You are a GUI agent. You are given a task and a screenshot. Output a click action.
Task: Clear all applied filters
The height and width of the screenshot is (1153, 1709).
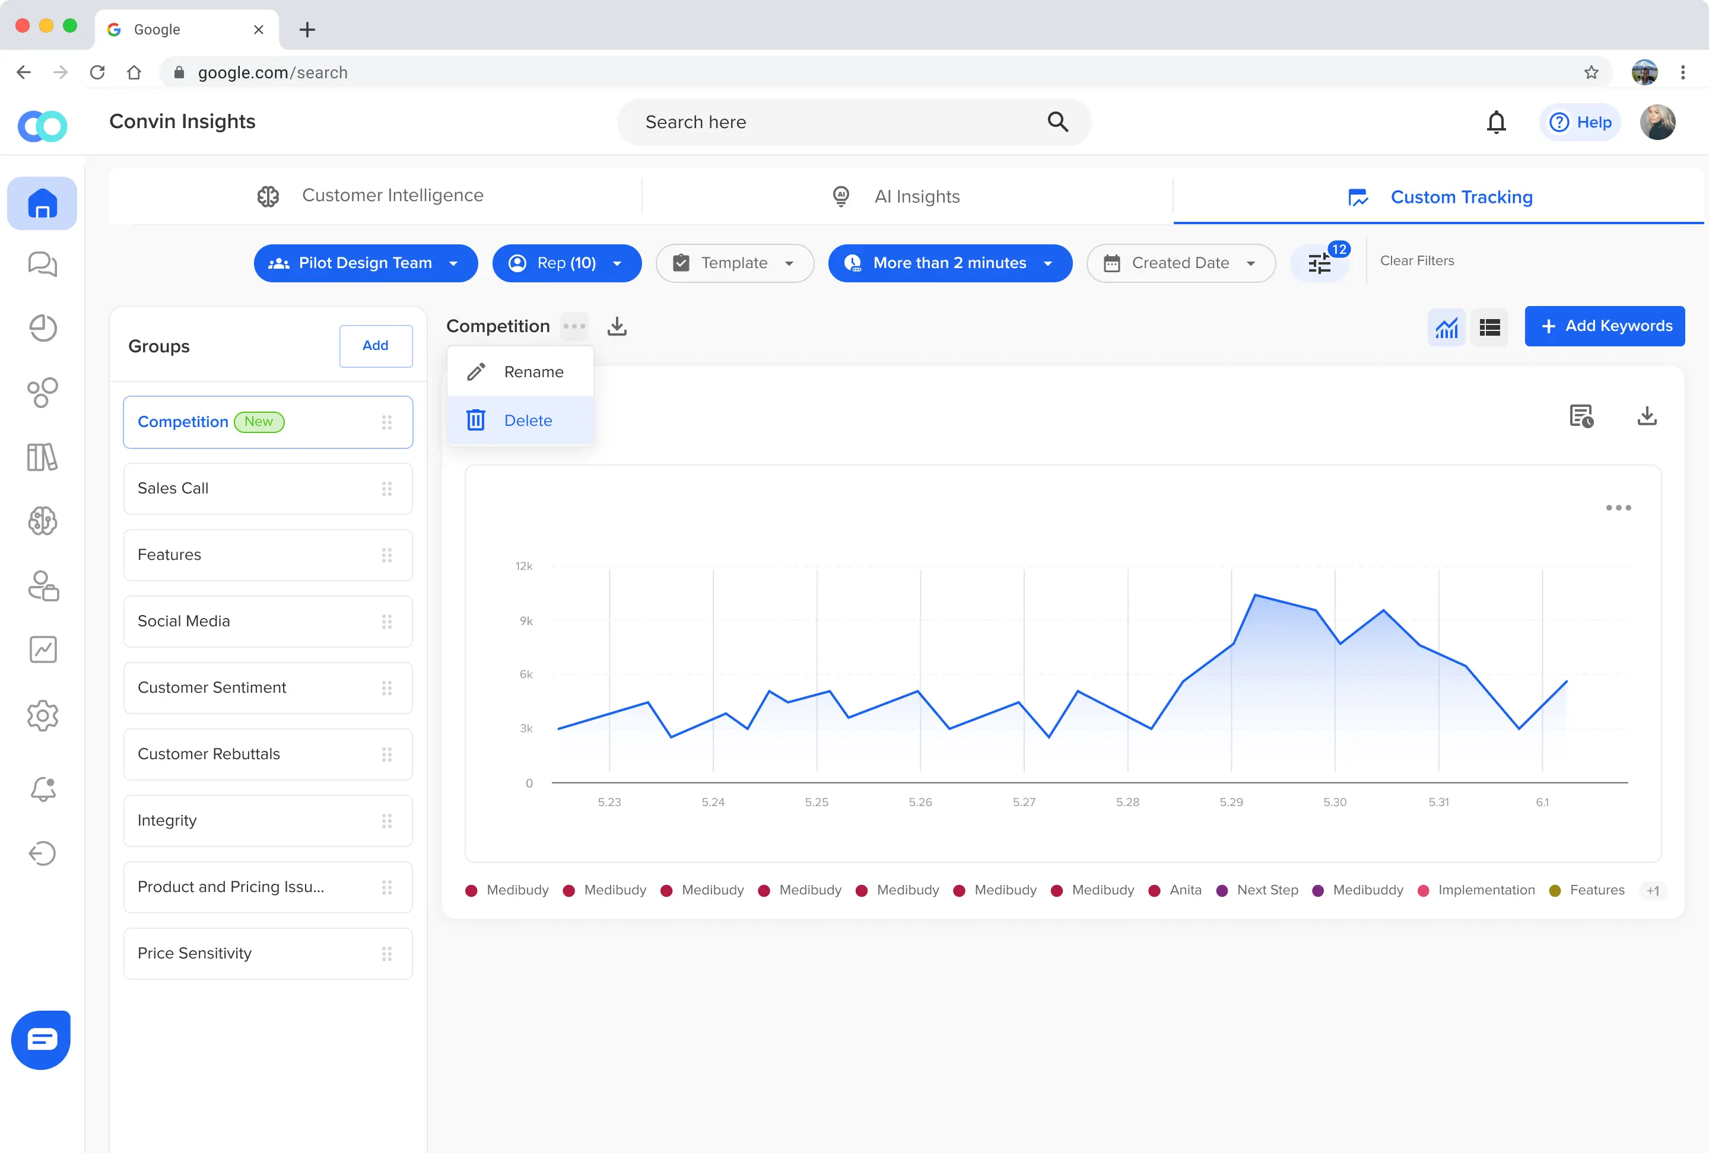[1417, 260]
